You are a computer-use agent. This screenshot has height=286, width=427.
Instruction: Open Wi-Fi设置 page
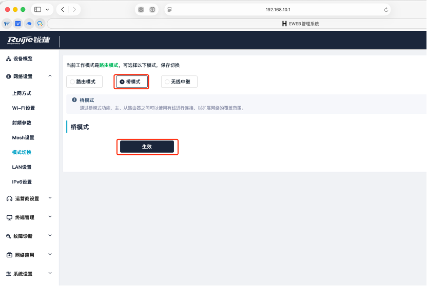24,108
